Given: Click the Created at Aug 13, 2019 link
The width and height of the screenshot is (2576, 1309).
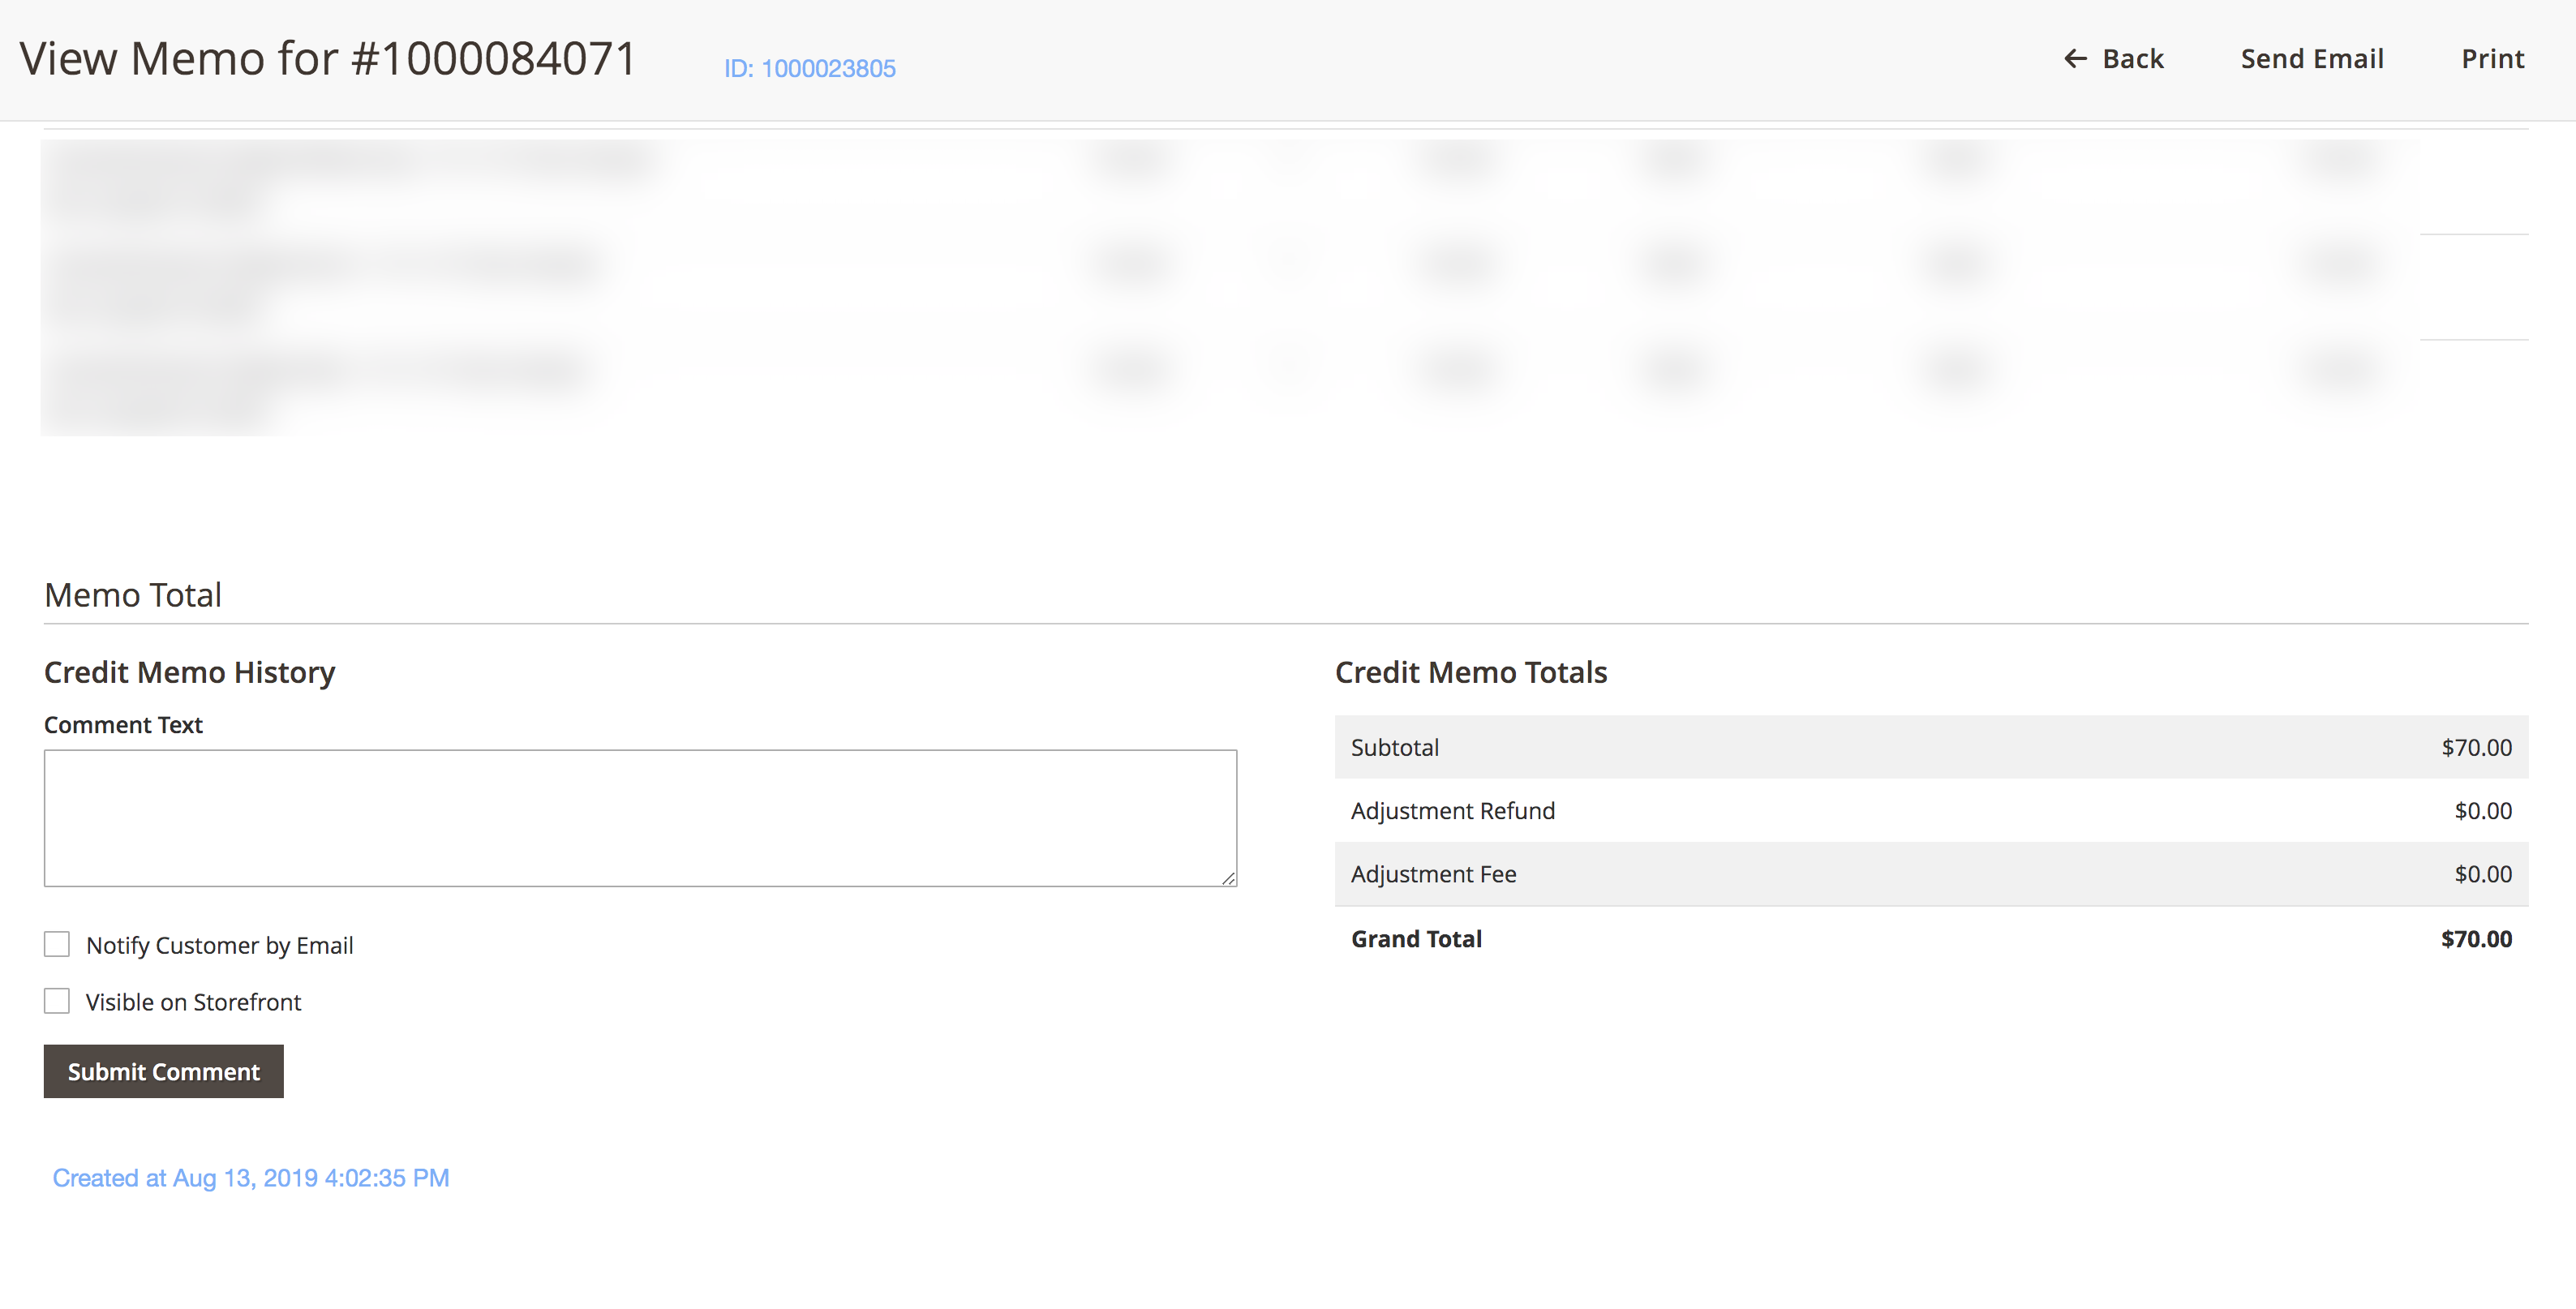Looking at the screenshot, I should point(251,1178).
